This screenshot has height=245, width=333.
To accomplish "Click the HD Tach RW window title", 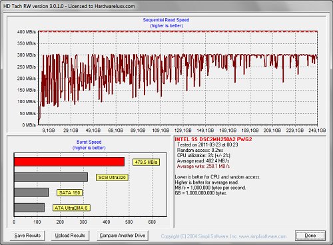I will point(69,6).
